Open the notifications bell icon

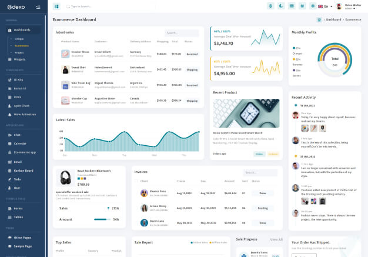pyautogui.click(x=270, y=6)
